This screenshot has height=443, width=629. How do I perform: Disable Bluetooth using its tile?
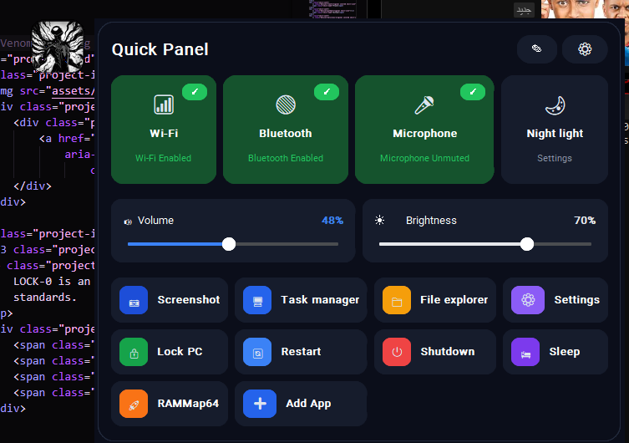pyautogui.click(x=286, y=130)
